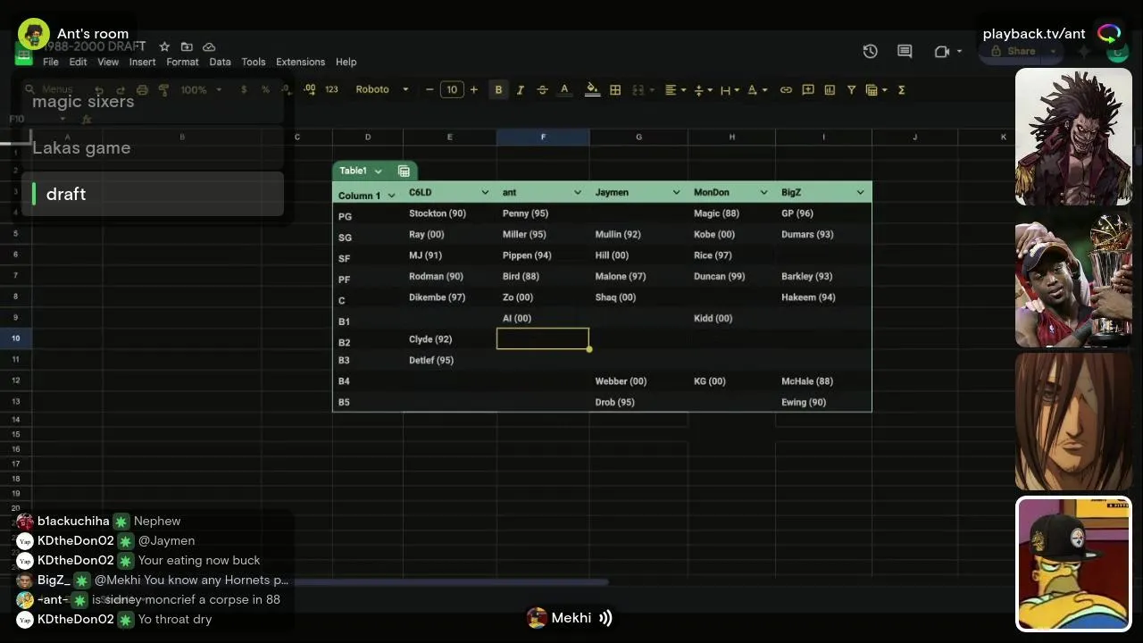The image size is (1143, 643).
Task: Click increase decimal places icon
Action: [x=309, y=89]
